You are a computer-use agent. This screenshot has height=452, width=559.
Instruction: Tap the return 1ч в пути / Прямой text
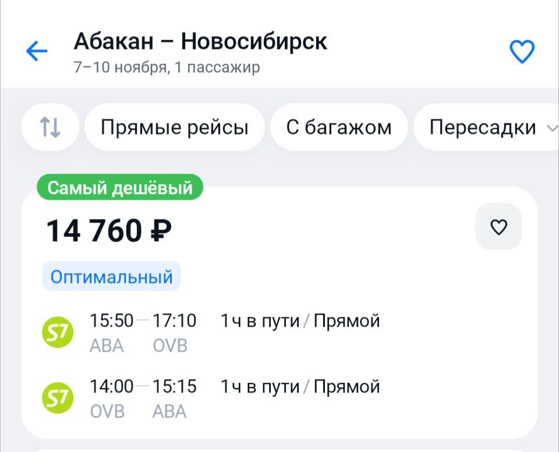tap(300, 387)
